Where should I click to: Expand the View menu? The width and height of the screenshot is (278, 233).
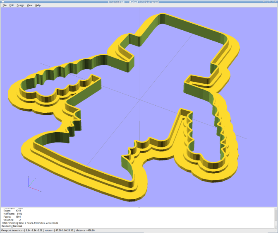[29, 5]
